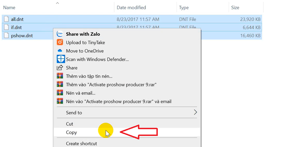This screenshot has width=296, height=147.
Task: Choose Copy from the context menu
Action: tap(71, 132)
